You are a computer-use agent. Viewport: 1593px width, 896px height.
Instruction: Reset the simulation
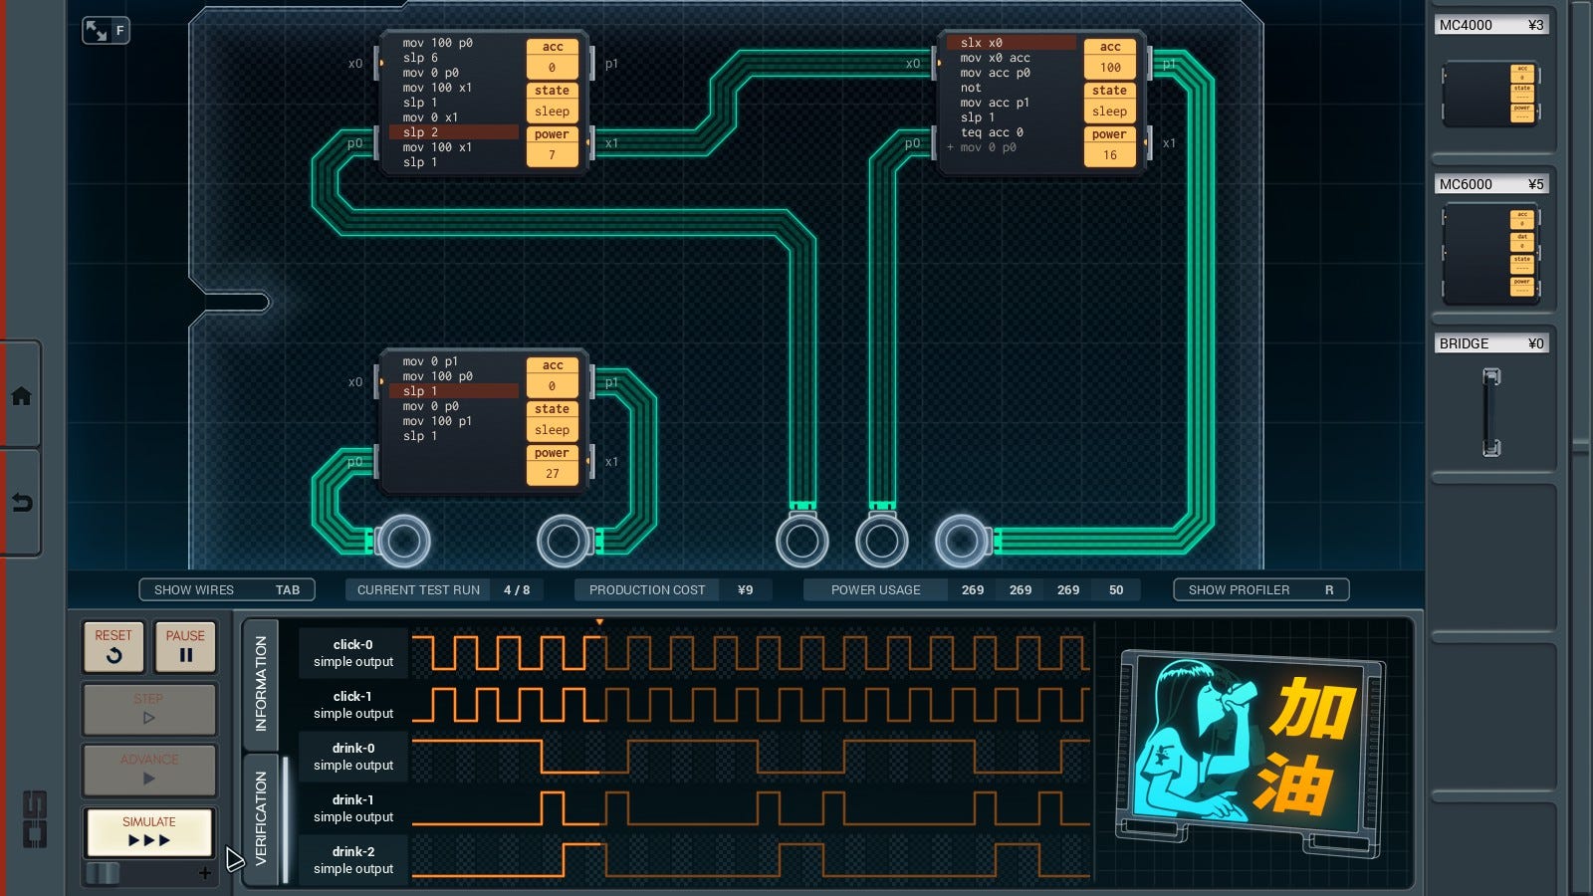click(114, 646)
